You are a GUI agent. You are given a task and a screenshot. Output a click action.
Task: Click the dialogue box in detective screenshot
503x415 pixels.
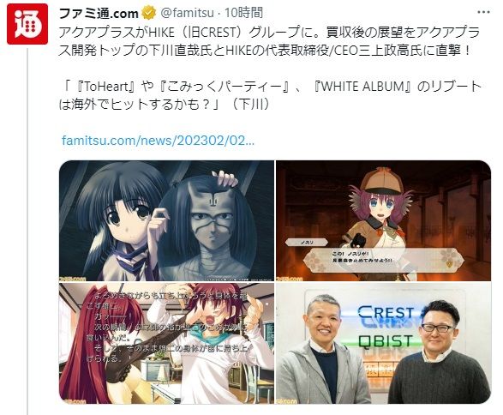click(x=383, y=259)
